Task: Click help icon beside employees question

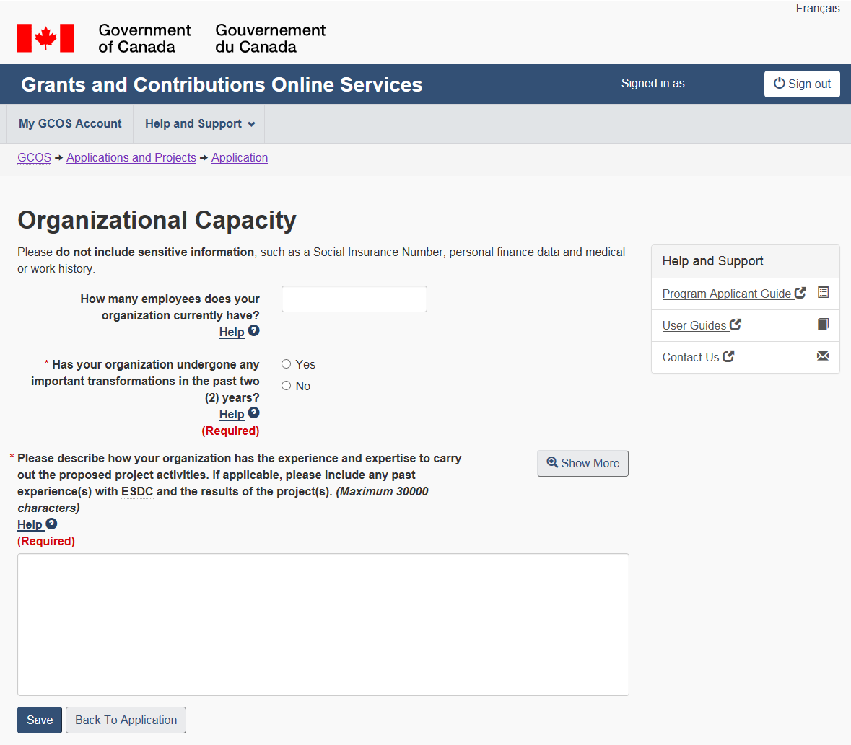Action: 253,331
